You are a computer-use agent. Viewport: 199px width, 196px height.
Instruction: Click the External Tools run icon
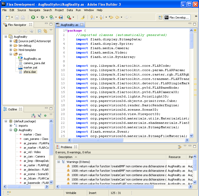click(x=69, y=17)
